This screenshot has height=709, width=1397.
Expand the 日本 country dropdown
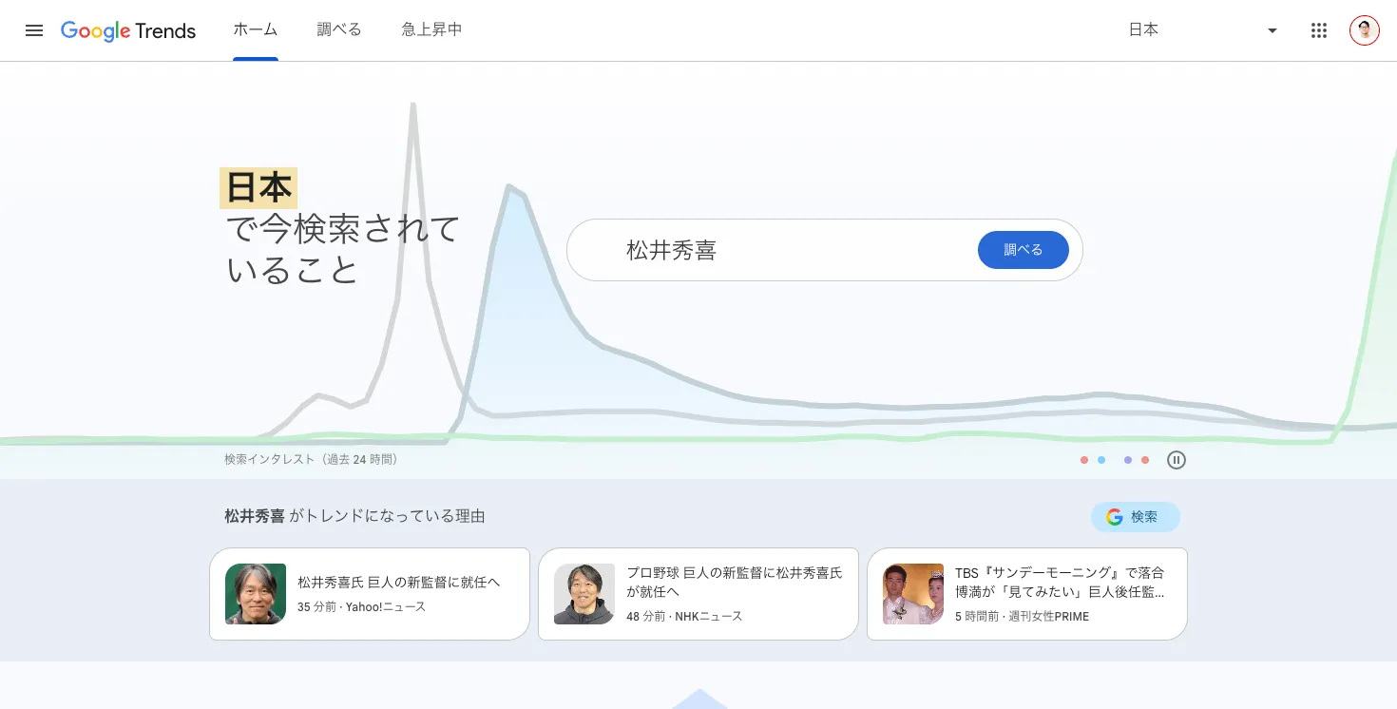pos(1203,30)
